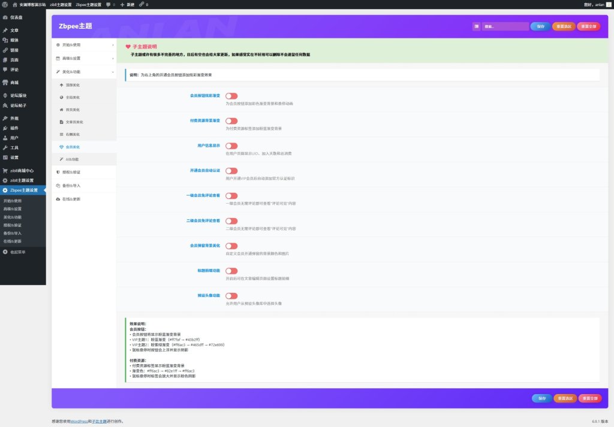The height and width of the screenshot is (427, 614).
Task: Turn on 预设头像功能 toggle
Action: pyautogui.click(x=231, y=296)
